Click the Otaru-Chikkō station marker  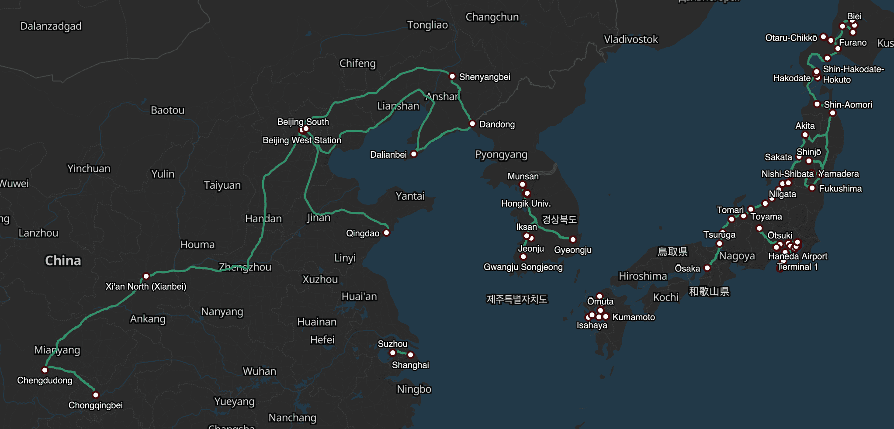[x=823, y=37]
